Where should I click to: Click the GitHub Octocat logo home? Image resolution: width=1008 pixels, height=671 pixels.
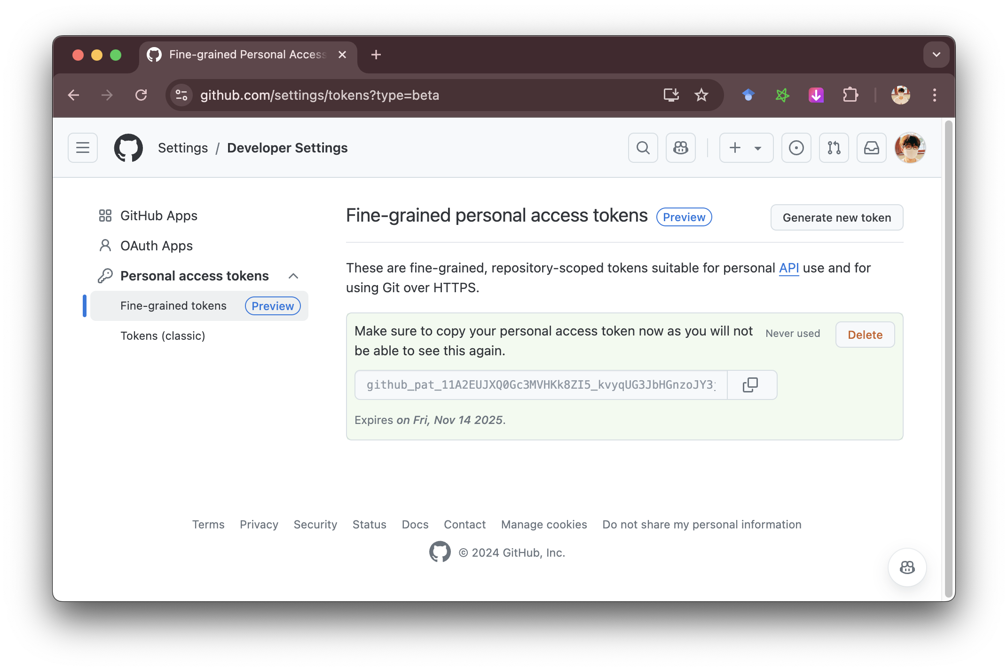[128, 148]
